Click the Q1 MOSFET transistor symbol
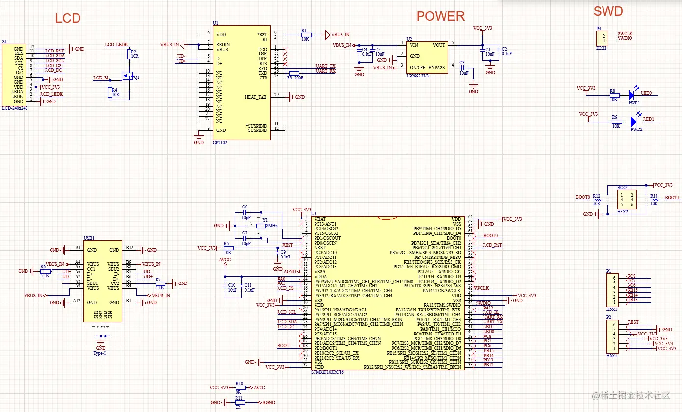682x412 pixels. 129,77
